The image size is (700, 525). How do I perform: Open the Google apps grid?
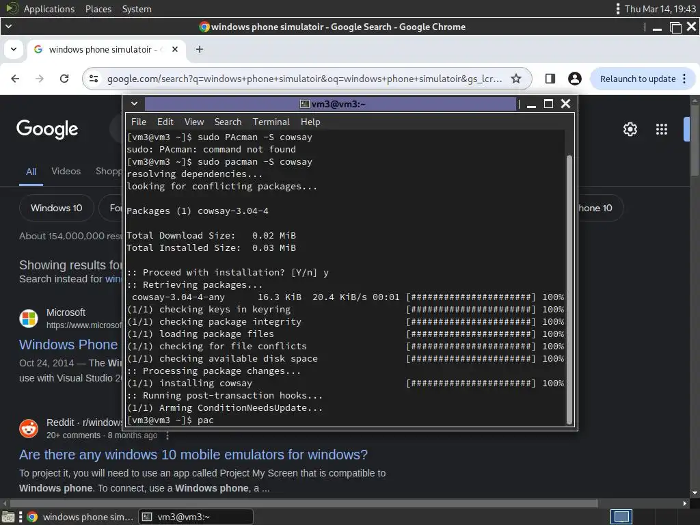tap(662, 129)
